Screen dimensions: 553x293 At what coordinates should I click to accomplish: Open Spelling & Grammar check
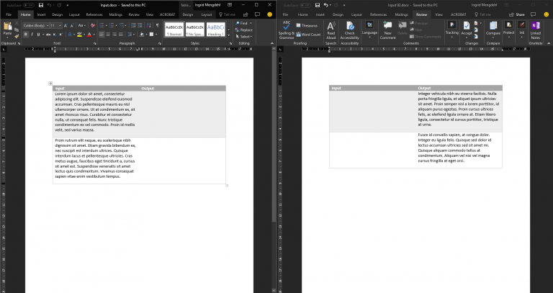click(287, 29)
